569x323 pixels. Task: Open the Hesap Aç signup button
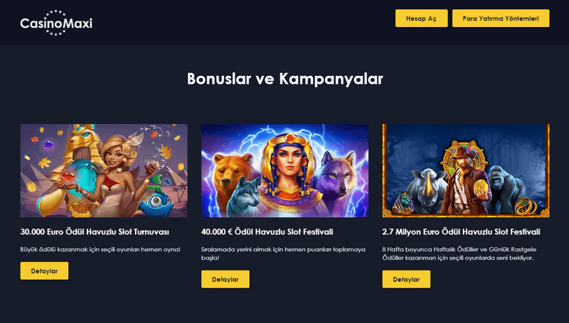pyautogui.click(x=421, y=18)
